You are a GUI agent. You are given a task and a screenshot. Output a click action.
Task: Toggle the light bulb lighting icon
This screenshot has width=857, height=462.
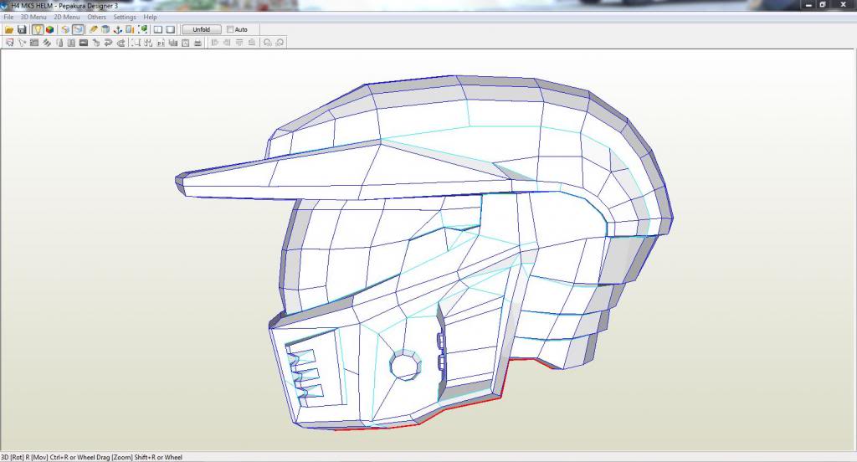click(x=38, y=29)
